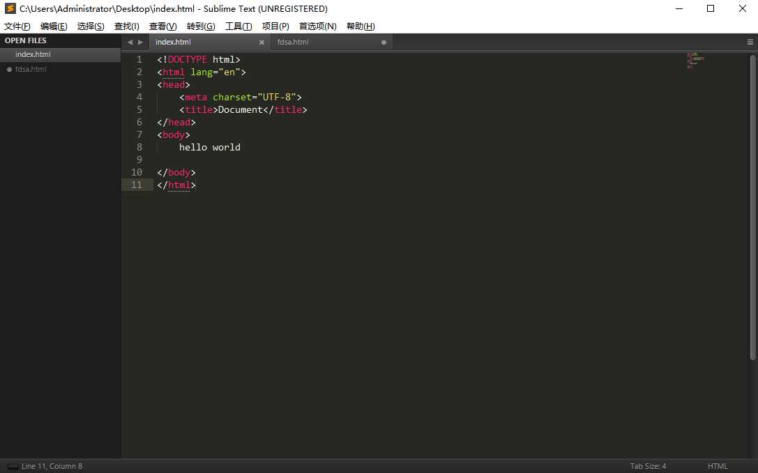Click lang attribute on line 2
This screenshot has height=473, width=758.
click(x=202, y=72)
